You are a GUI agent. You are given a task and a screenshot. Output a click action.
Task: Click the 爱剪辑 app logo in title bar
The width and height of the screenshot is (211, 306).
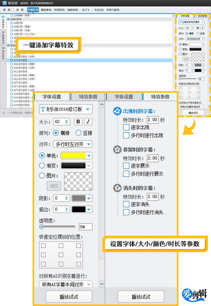click(x=4, y=3)
